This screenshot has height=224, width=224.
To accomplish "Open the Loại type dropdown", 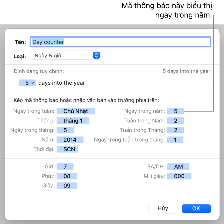I will click(x=66, y=55).
